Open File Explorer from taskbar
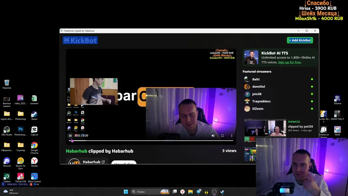Viewport: 348px width, 196px height. click(190, 192)
